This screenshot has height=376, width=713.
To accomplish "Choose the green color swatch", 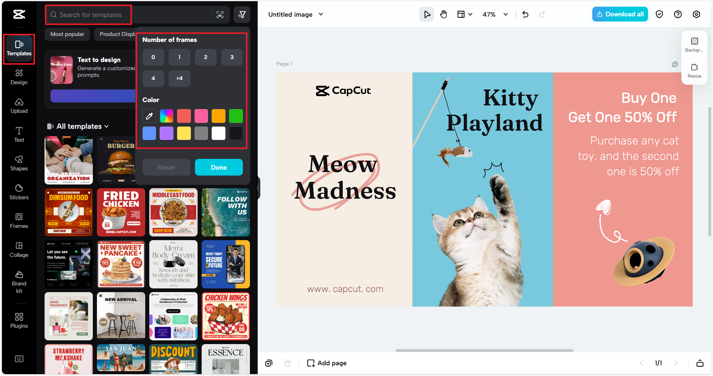I will (x=236, y=116).
